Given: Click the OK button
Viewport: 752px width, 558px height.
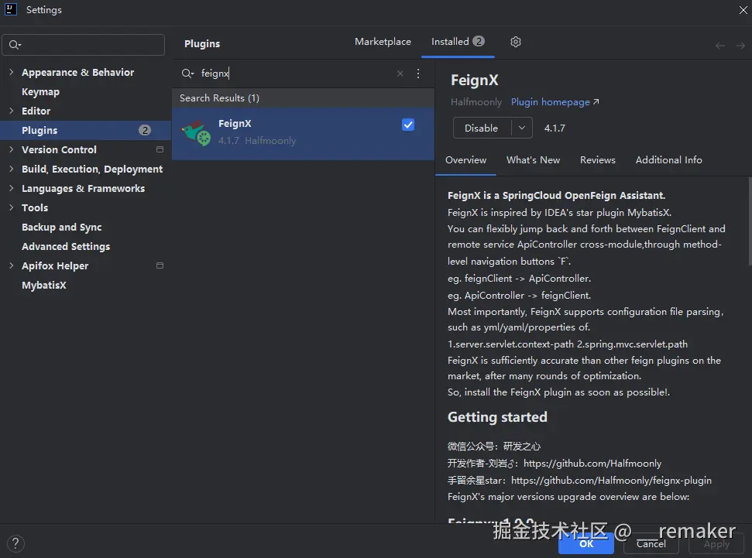Looking at the screenshot, I should pos(586,543).
